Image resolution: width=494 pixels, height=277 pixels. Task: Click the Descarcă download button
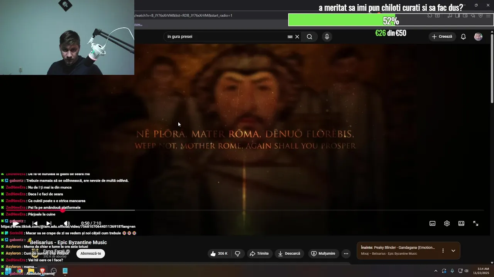289,254
